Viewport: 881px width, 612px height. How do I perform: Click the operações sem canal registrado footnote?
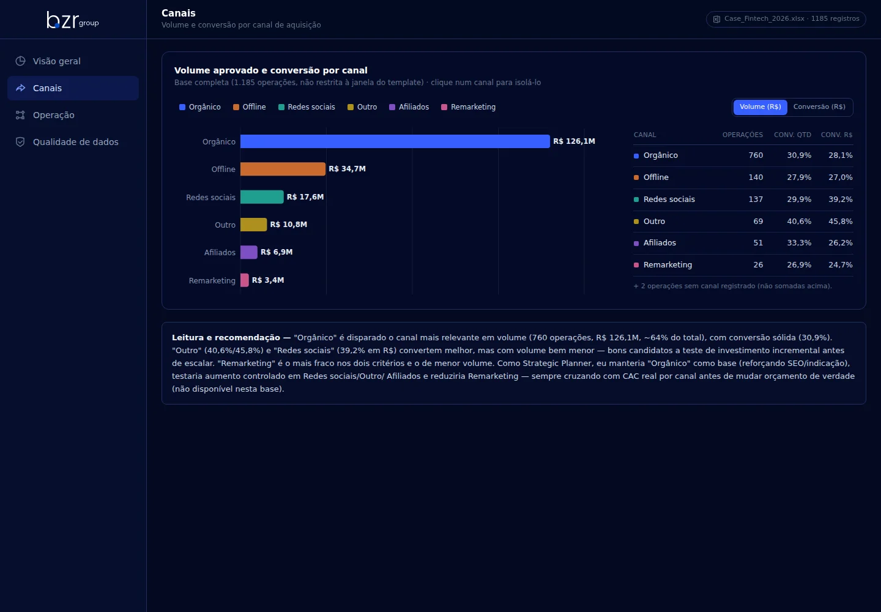733,286
